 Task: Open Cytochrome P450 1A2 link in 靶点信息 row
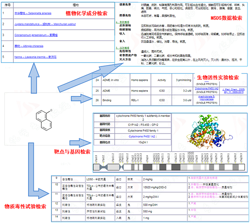(142, 136)
